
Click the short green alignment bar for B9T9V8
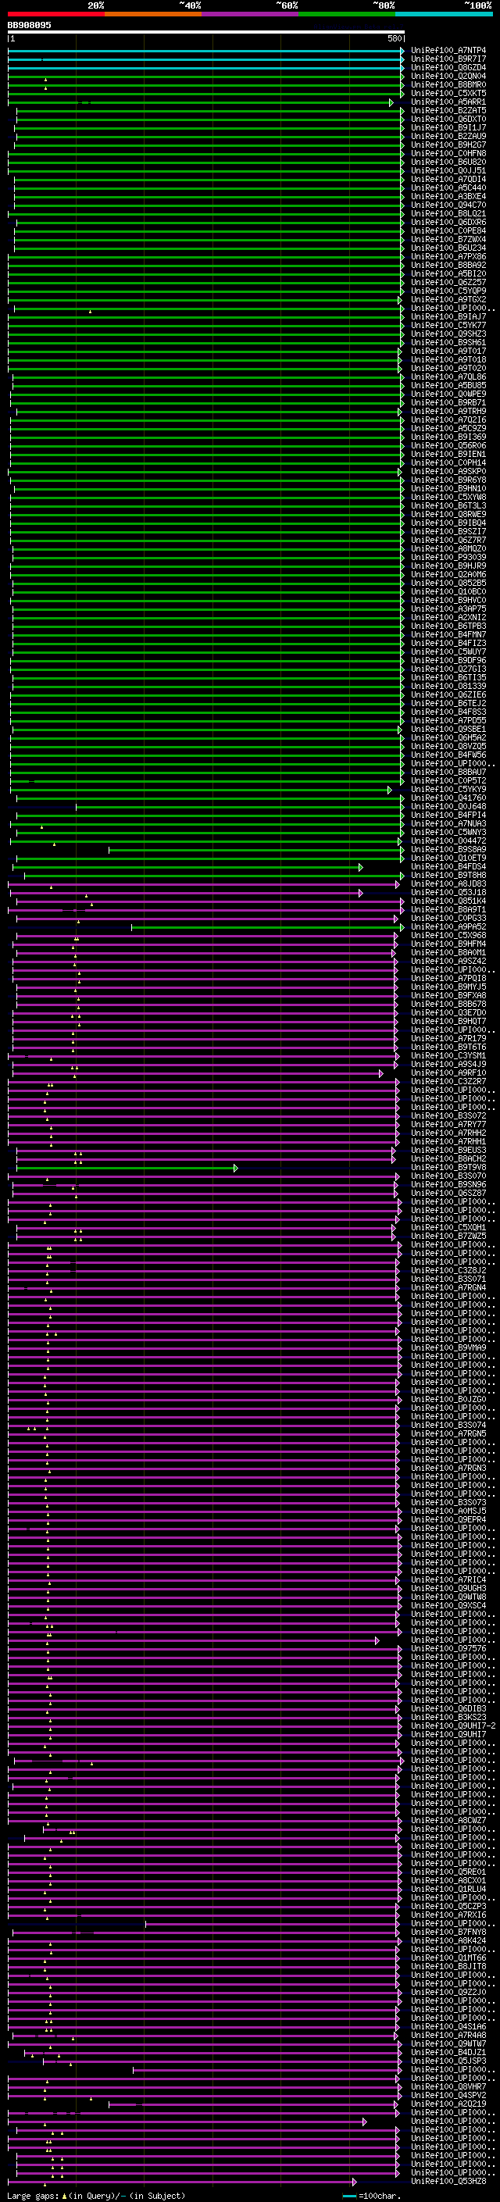[x=126, y=1168]
